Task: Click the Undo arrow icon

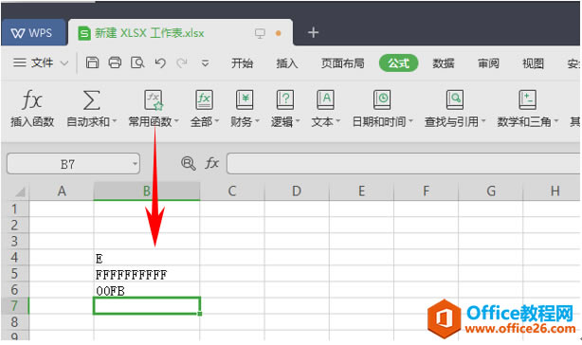Action: [x=160, y=64]
